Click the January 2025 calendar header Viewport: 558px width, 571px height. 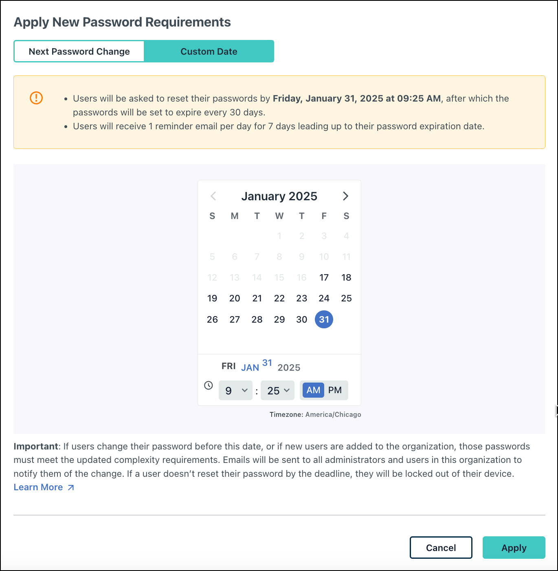tap(279, 196)
